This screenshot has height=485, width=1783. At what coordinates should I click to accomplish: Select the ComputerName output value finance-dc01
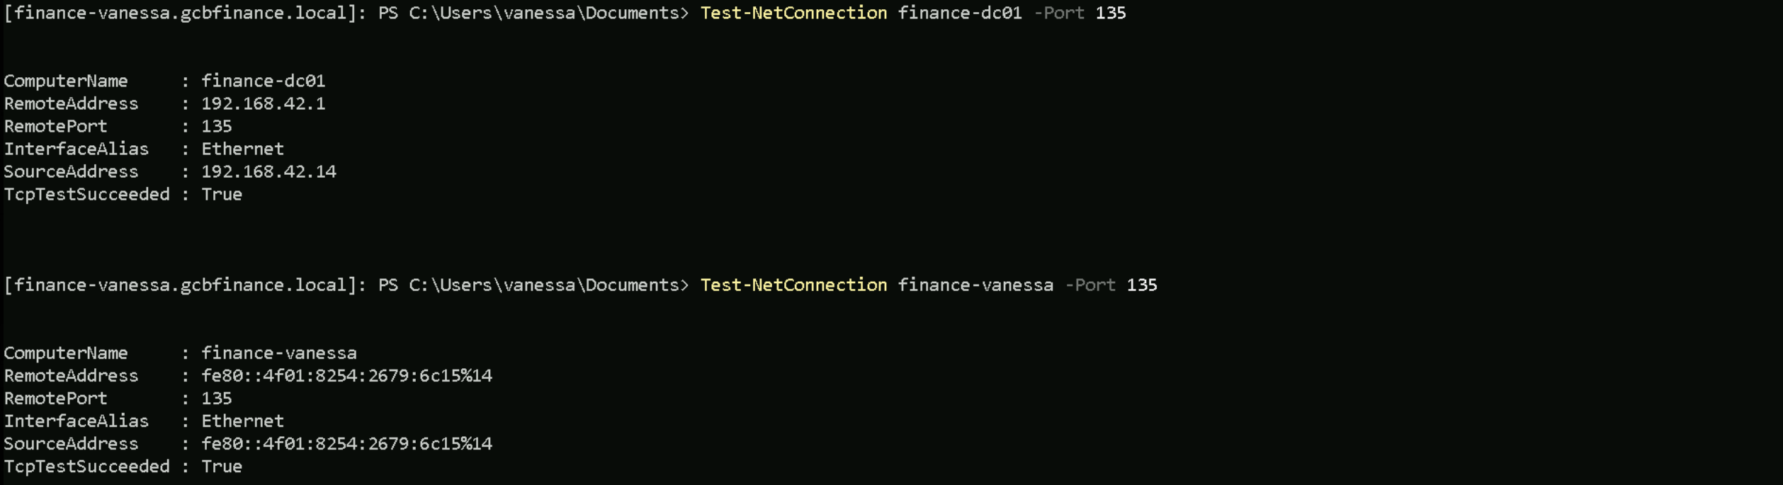click(263, 81)
